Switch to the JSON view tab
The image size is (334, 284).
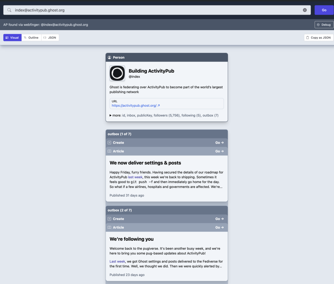[x=50, y=38]
